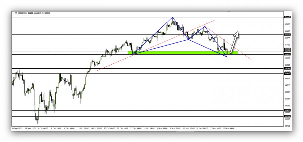Click the blue pattern peak at chart high
The height and width of the screenshot is (142, 303).
(x=173, y=17)
